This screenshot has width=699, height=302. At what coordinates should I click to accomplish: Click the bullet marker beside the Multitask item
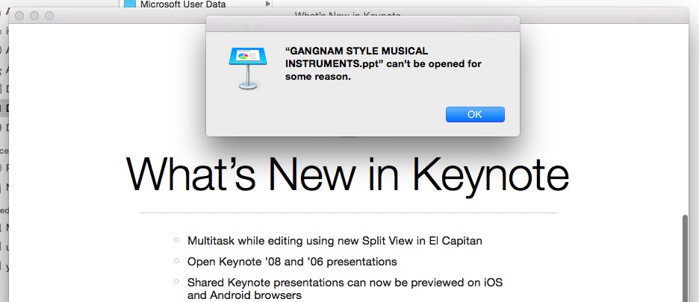176,240
